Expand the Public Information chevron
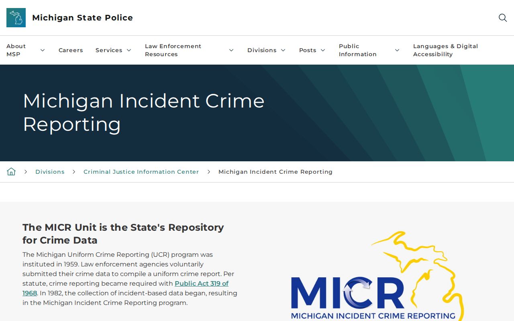Image resolution: width=514 pixels, height=321 pixels. 397,50
